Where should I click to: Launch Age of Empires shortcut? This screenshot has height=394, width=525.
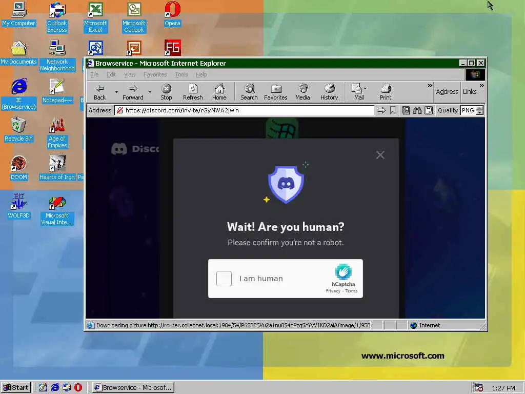[57, 133]
